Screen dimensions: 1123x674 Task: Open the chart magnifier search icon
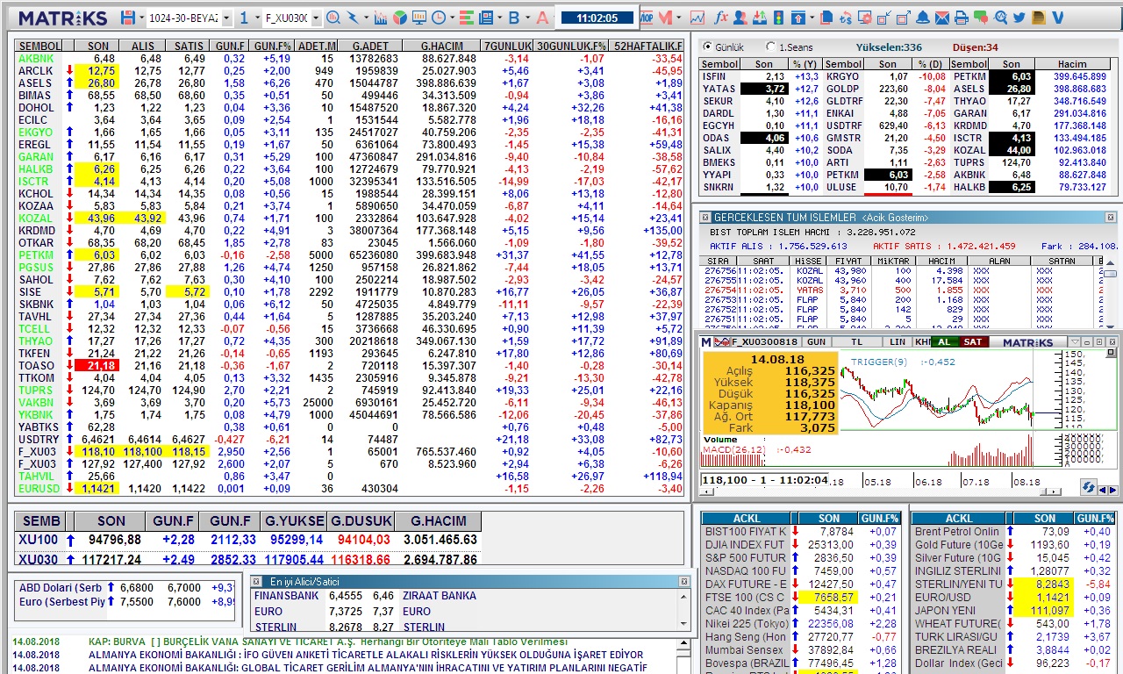coord(334,18)
